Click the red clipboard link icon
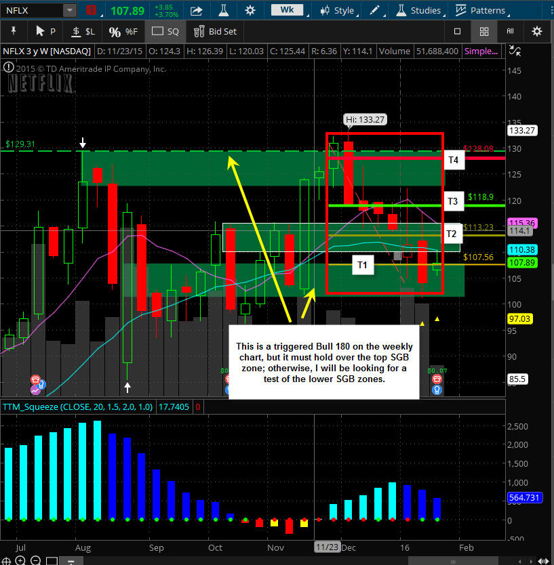Viewport: 554px width, 565px height. pyautogui.click(x=92, y=10)
